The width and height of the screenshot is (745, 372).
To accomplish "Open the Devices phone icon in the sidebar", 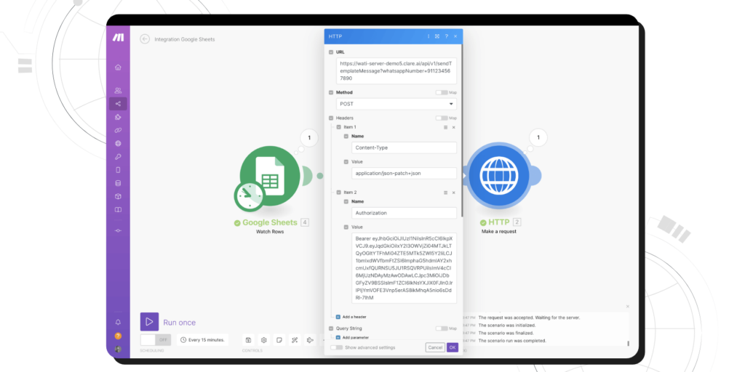I will pyautogui.click(x=118, y=170).
